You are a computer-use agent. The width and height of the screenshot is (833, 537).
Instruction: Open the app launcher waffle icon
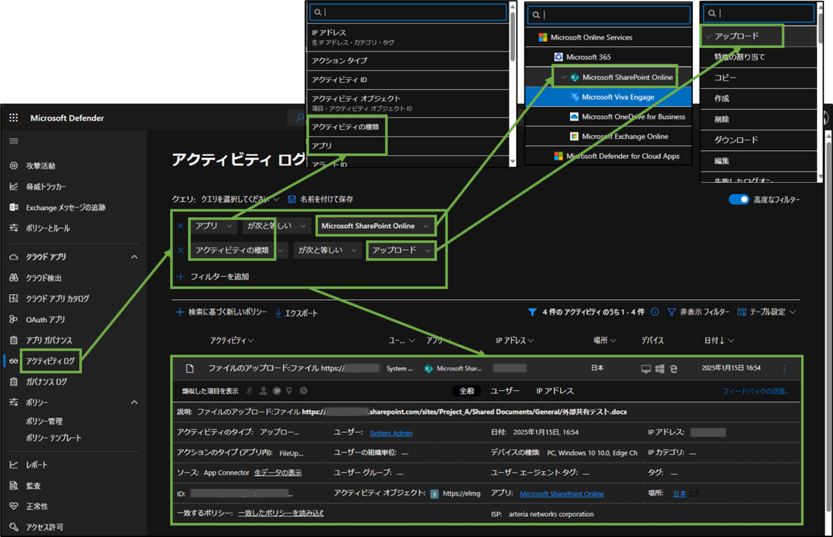[x=13, y=118]
